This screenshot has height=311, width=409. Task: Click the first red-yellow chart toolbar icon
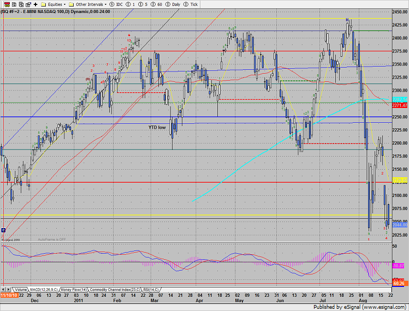point(7,4)
